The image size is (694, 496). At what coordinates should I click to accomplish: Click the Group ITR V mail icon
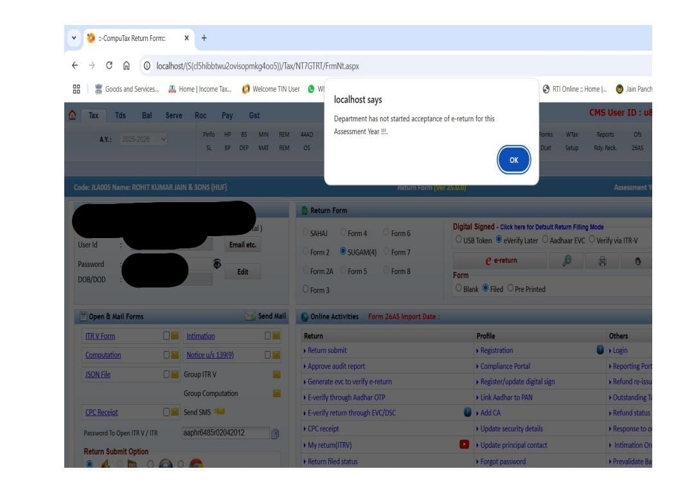click(276, 375)
